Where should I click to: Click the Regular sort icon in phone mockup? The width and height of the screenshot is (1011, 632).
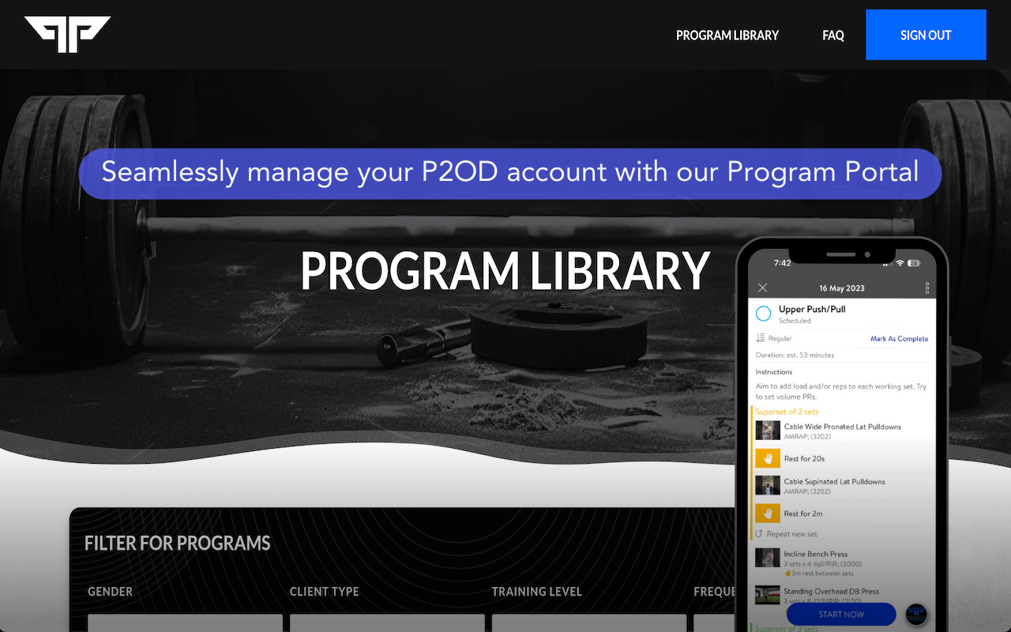pos(760,338)
